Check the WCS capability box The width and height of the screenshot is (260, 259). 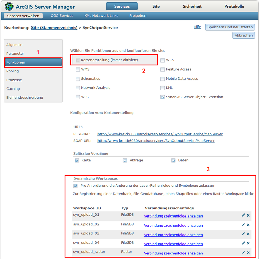[x=162, y=60]
